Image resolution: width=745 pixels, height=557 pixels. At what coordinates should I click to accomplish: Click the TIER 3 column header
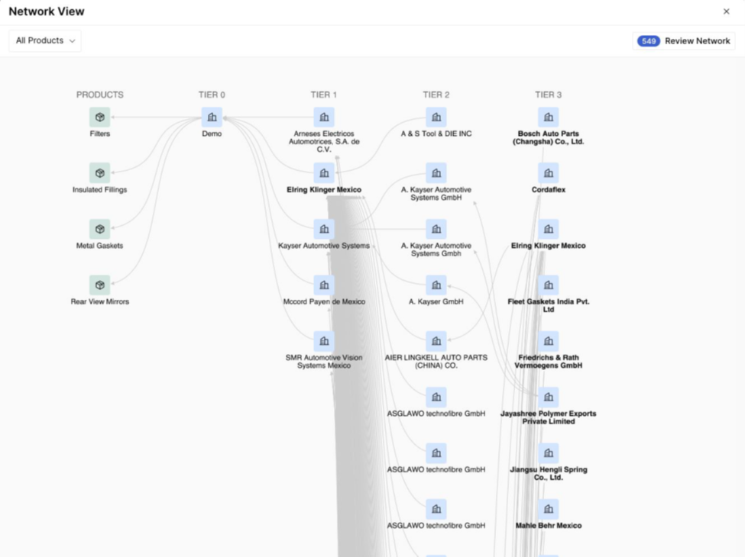click(549, 95)
